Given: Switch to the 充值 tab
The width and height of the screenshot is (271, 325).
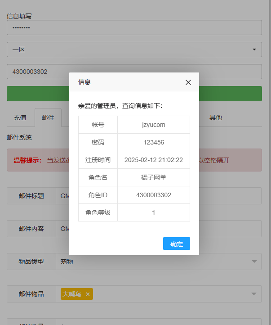Looking at the screenshot, I should click(x=20, y=118).
